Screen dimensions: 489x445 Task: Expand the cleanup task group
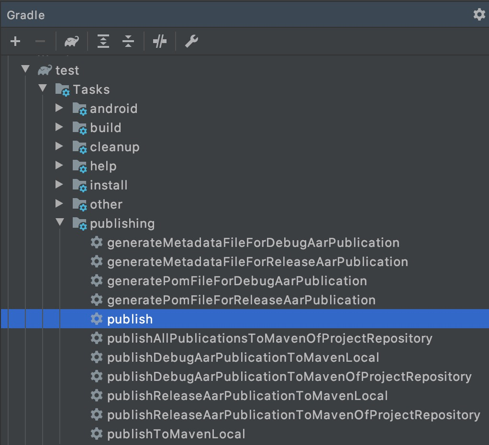[x=59, y=146]
